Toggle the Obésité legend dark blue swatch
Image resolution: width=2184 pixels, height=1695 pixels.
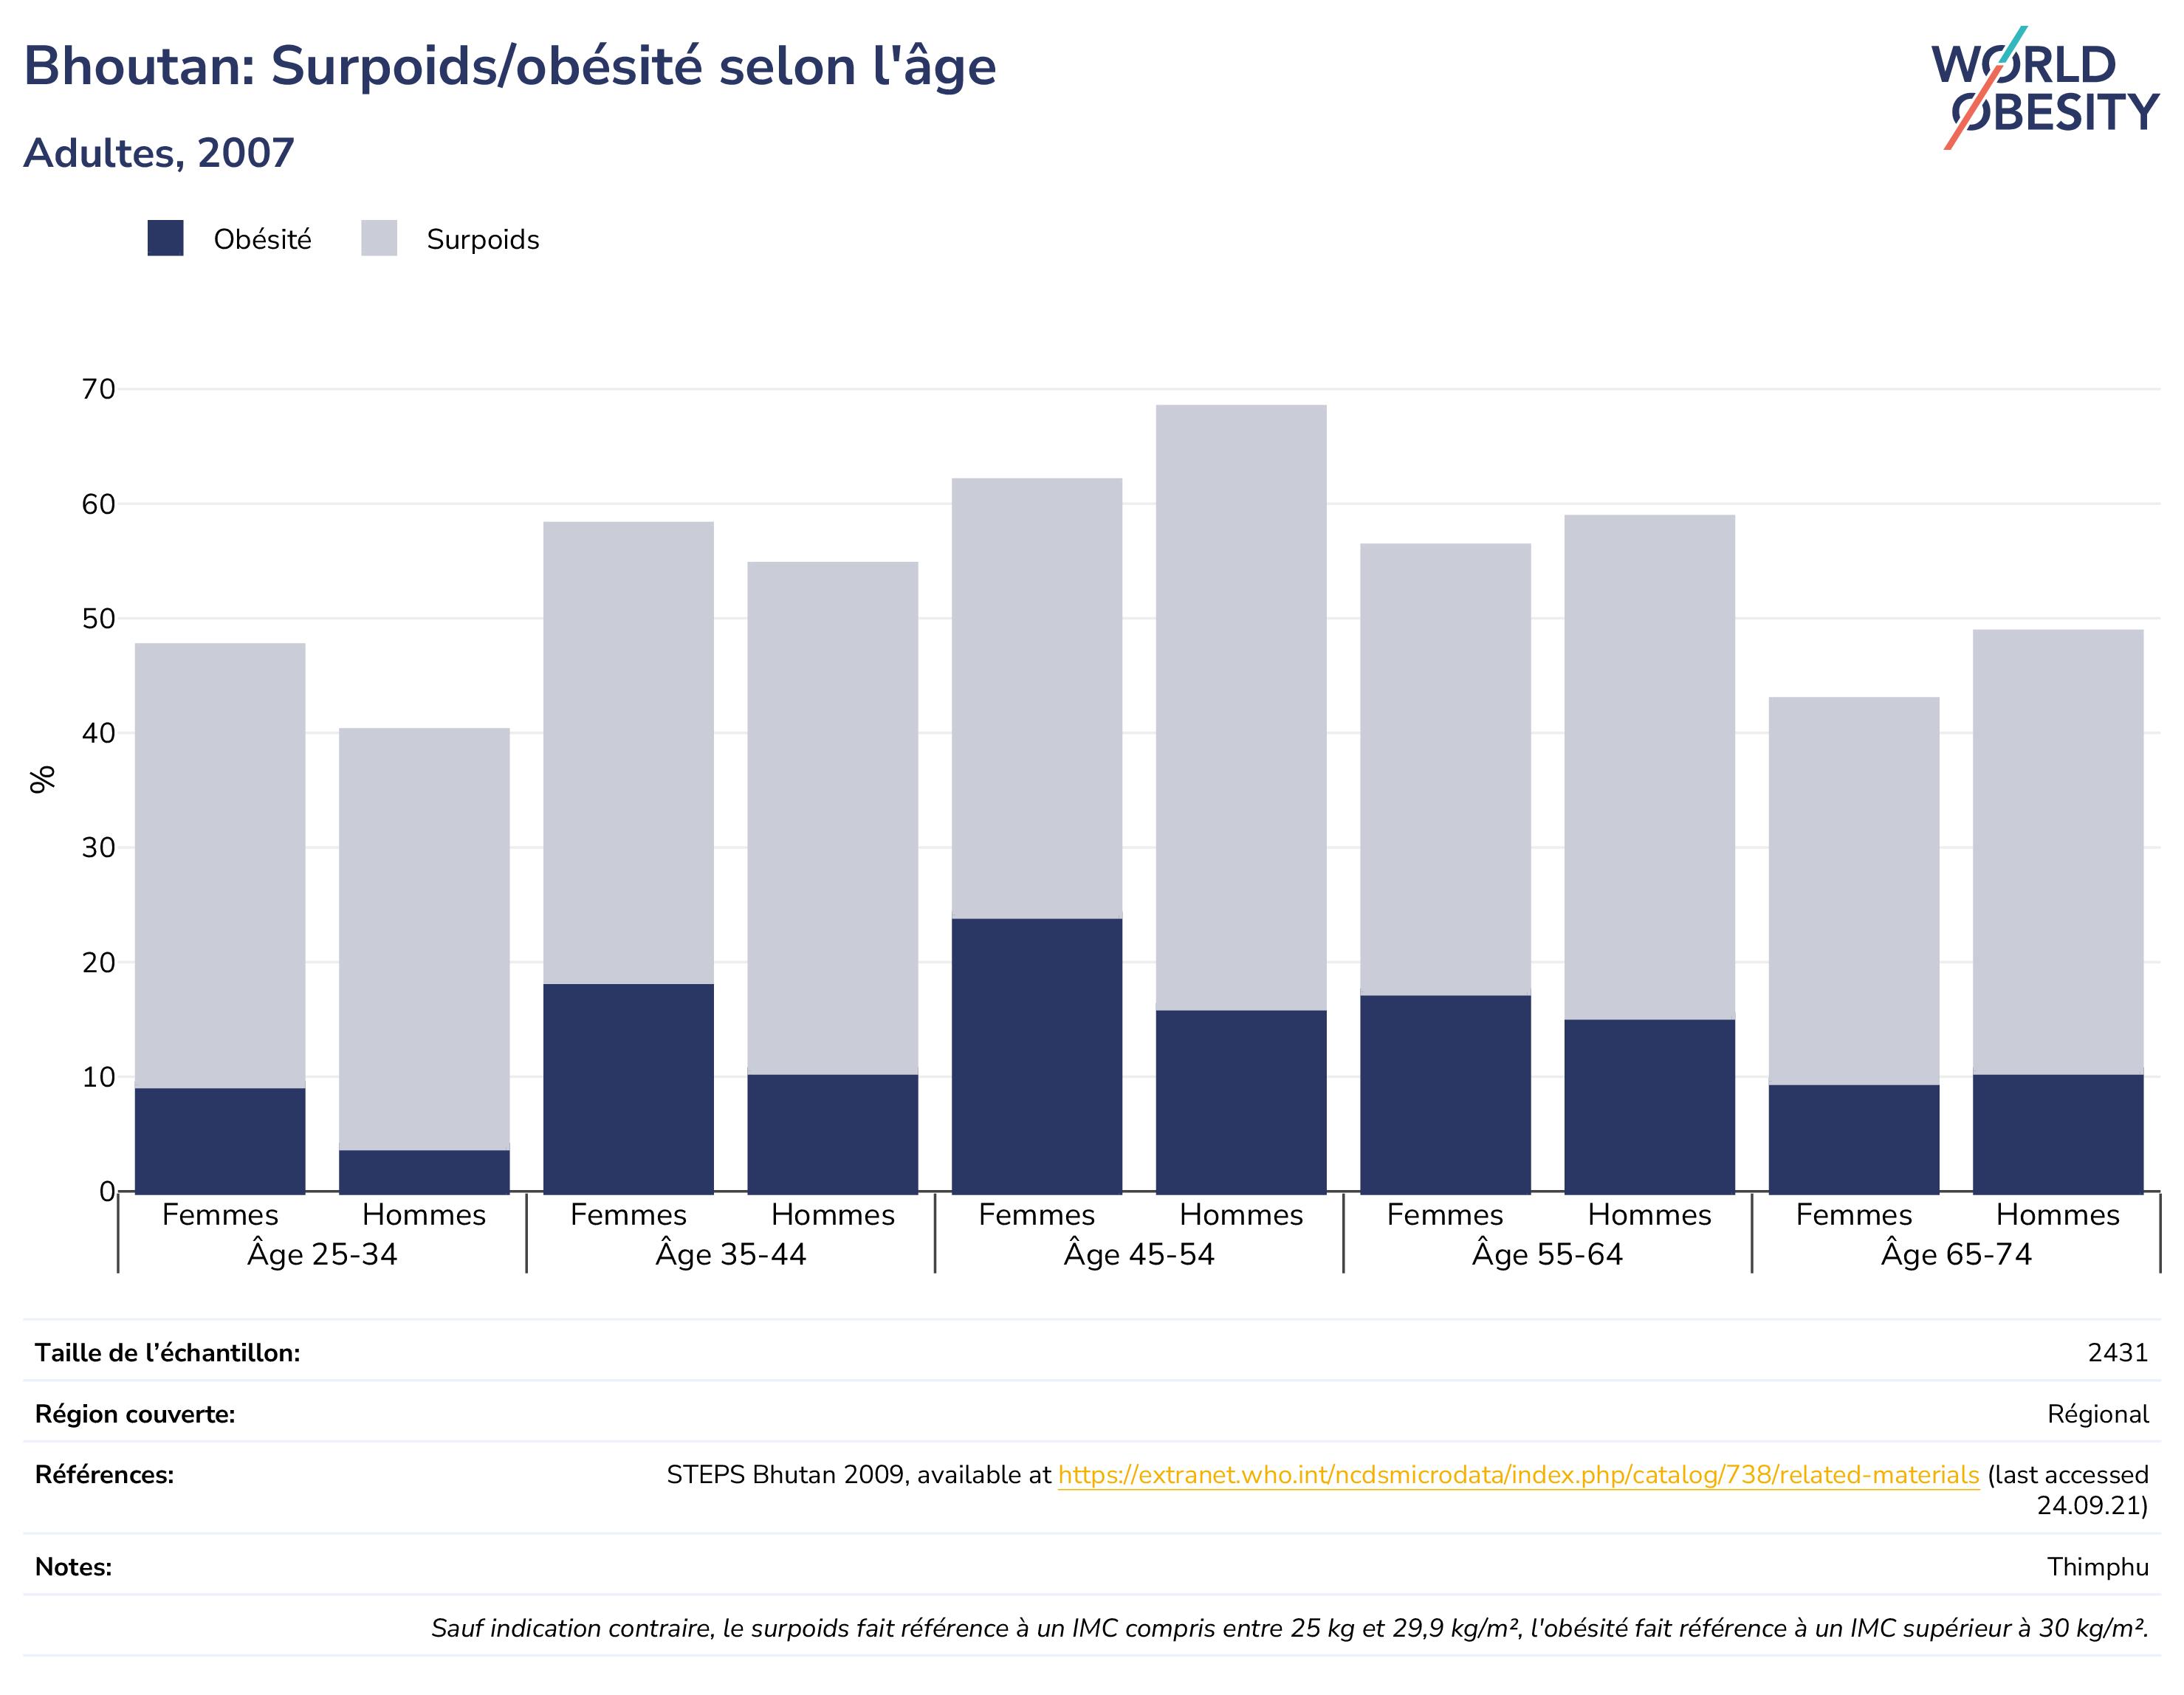click(165, 238)
